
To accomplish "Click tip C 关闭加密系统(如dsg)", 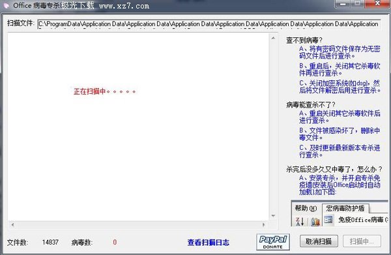I will coord(340,87).
